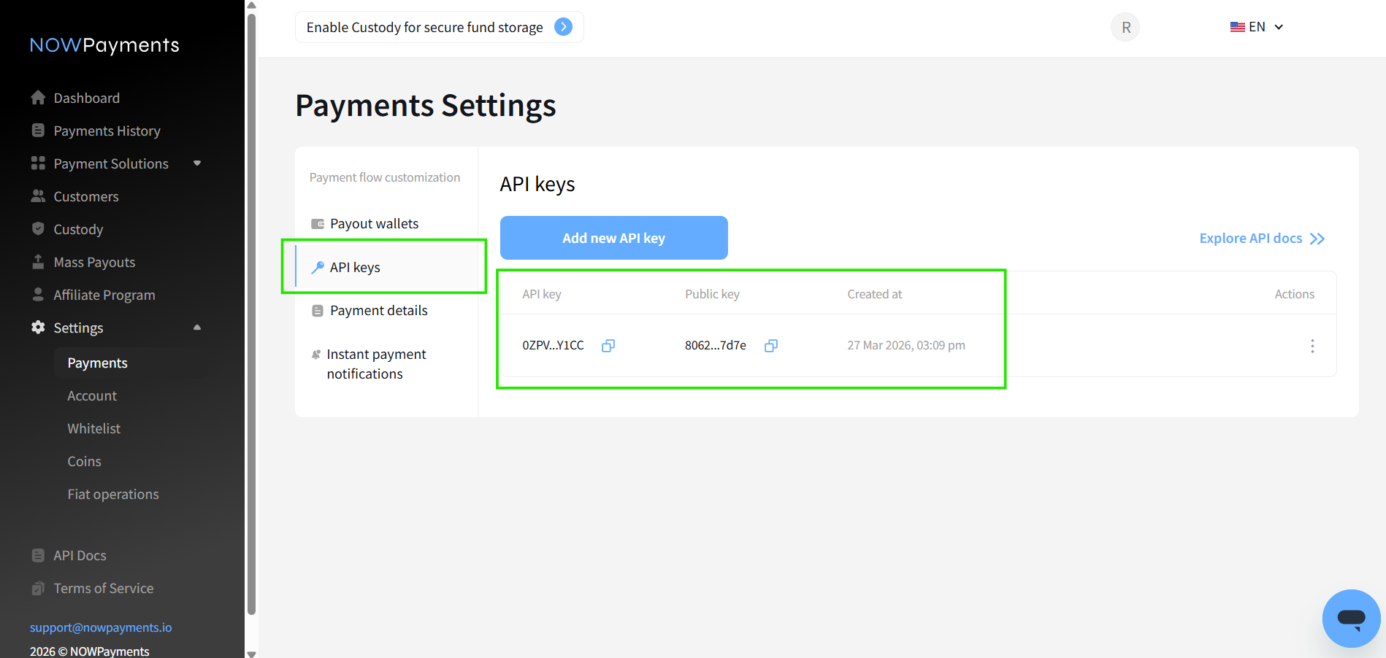Click the NOWPayments logo
This screenshot has height=658, width=1386.
(104, 45)
